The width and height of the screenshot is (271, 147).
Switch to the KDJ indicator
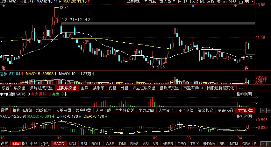[72, 144]
